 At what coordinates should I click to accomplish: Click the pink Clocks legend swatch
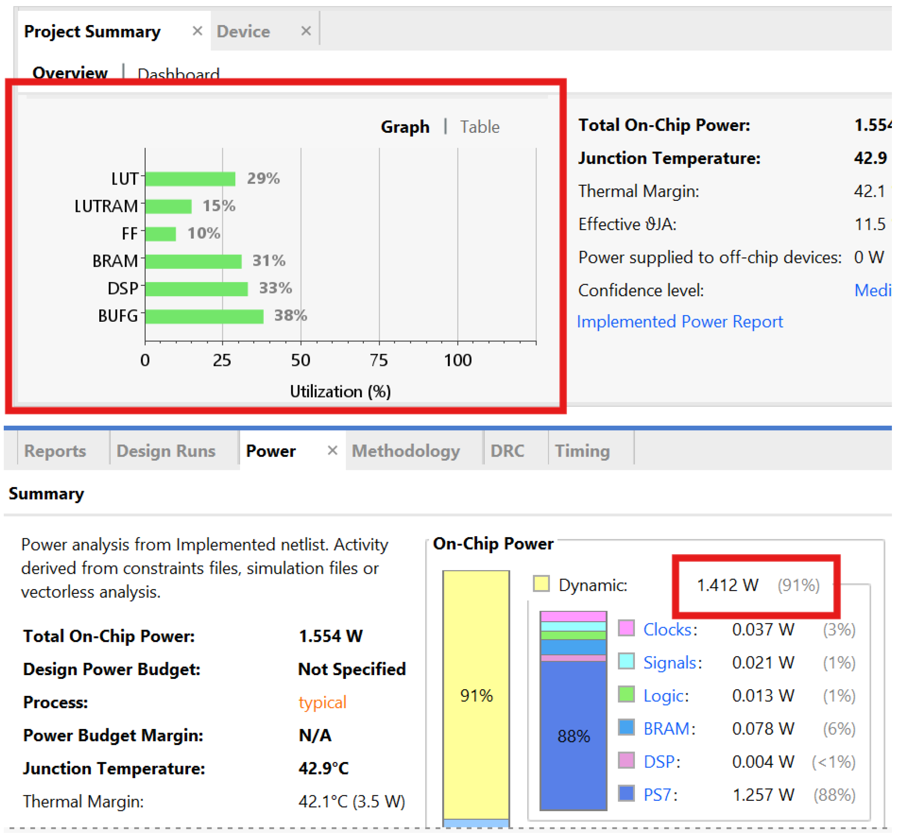point(626,628)
